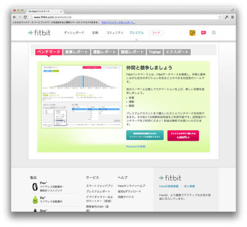Open the developer API footer link
This screenshot has width=247, height=227.
pyautogui.click(x=97, y=209)
